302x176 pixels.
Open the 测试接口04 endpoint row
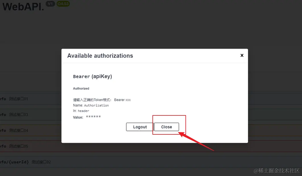31,130
